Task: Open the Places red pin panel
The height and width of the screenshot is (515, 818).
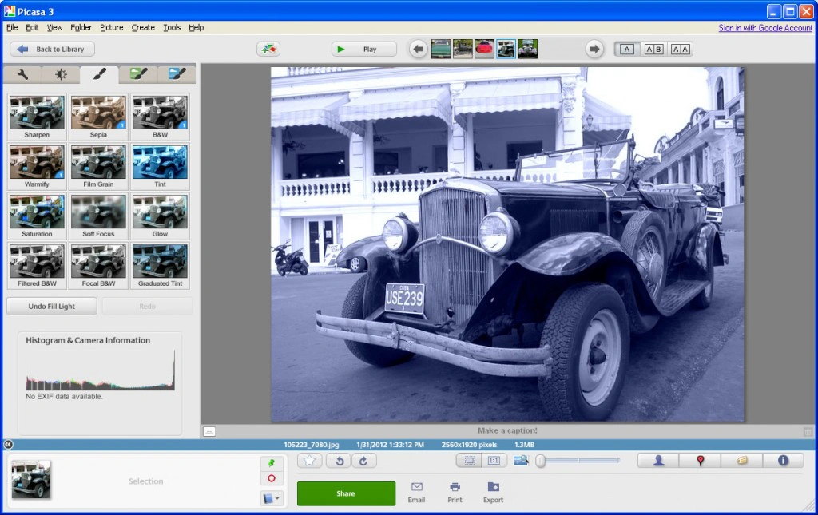Action: click(700, 460)
